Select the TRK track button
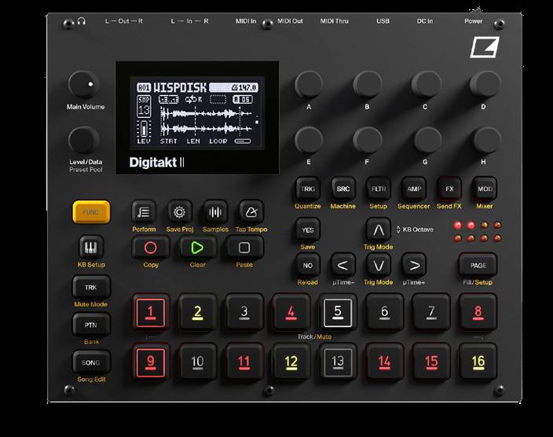 pyautogui.click(x=91, y=287)
